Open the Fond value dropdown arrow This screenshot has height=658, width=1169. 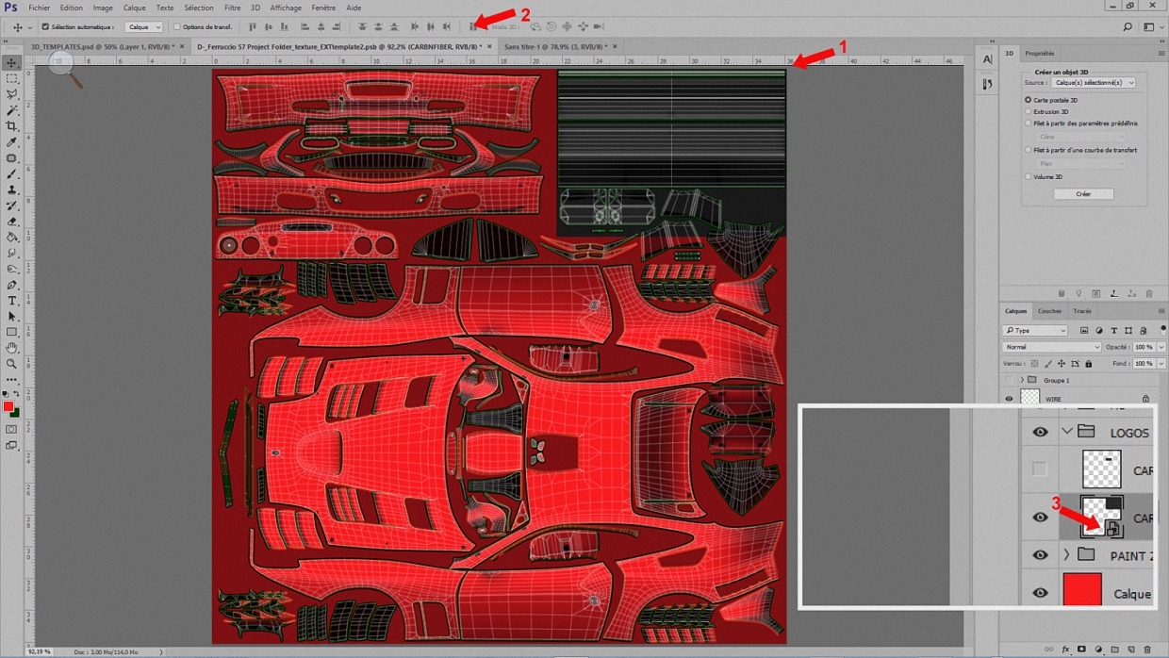click(x=1161, y=364)
